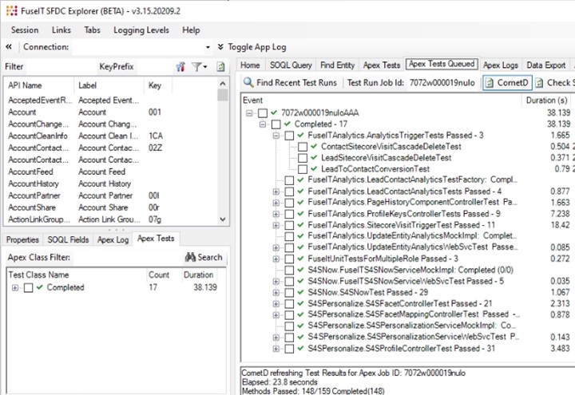Click the Find Recent Test Runs magnifier icon
575x395 pixels.
(x=248, y=82)
